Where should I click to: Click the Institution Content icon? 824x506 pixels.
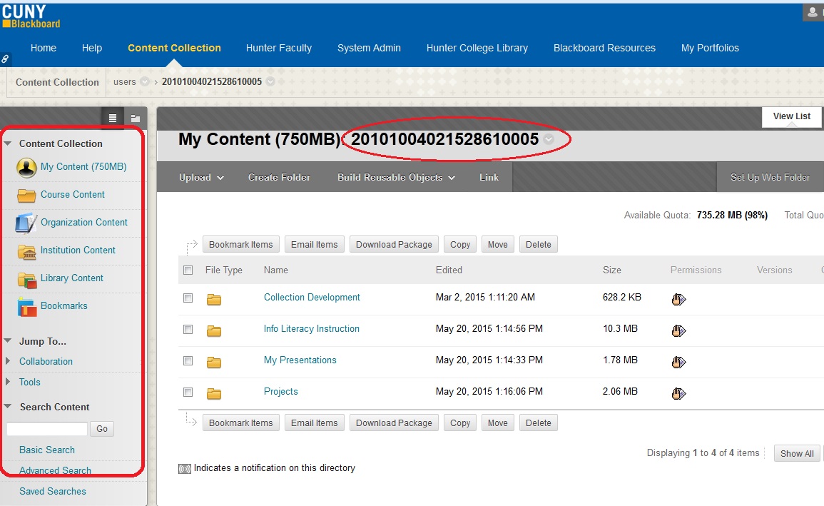[x=26, y=252]
